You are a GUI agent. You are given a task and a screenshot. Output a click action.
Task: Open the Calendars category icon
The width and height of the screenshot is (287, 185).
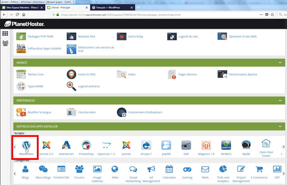169,169
